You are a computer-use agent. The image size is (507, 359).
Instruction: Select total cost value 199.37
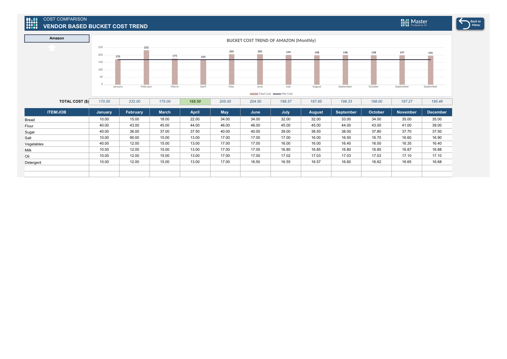[x=286, y=102]
